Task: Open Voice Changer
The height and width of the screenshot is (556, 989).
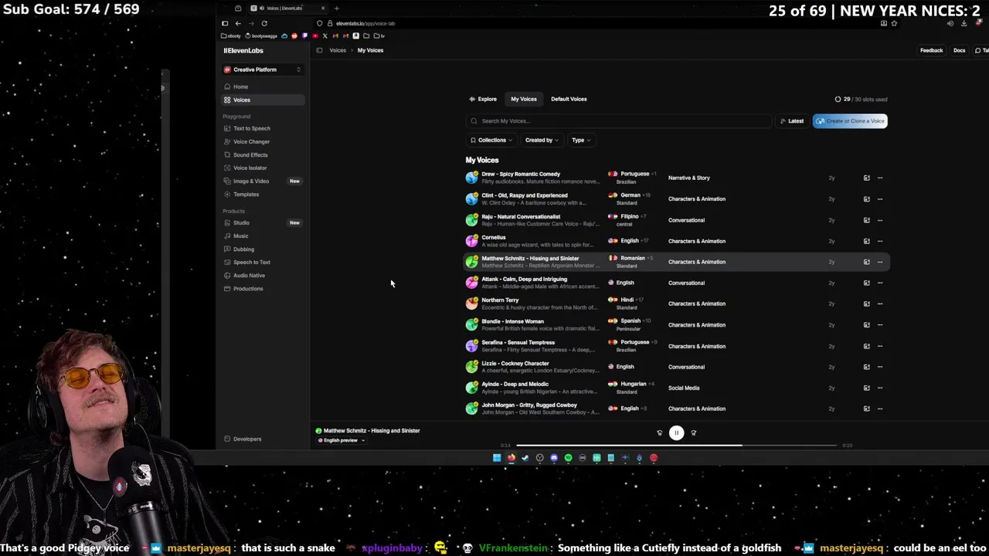Action: (262, 141)
